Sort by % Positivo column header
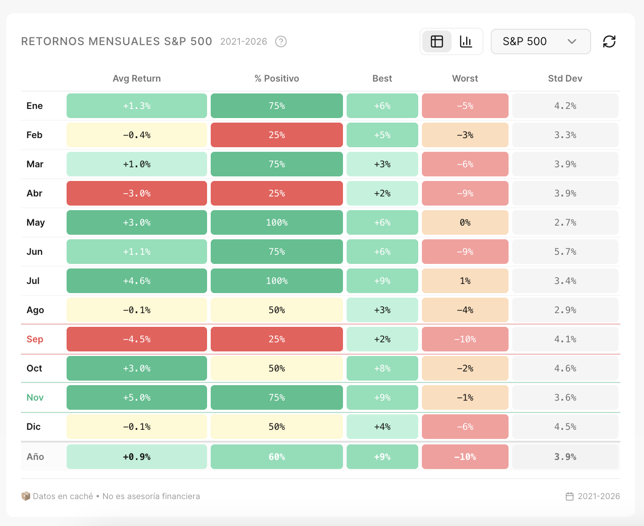644x526 pixels. coord(277,78)
